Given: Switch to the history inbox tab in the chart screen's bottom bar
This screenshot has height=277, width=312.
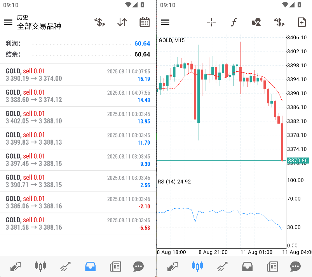Looking at the screenshot, I should (248, 267).
